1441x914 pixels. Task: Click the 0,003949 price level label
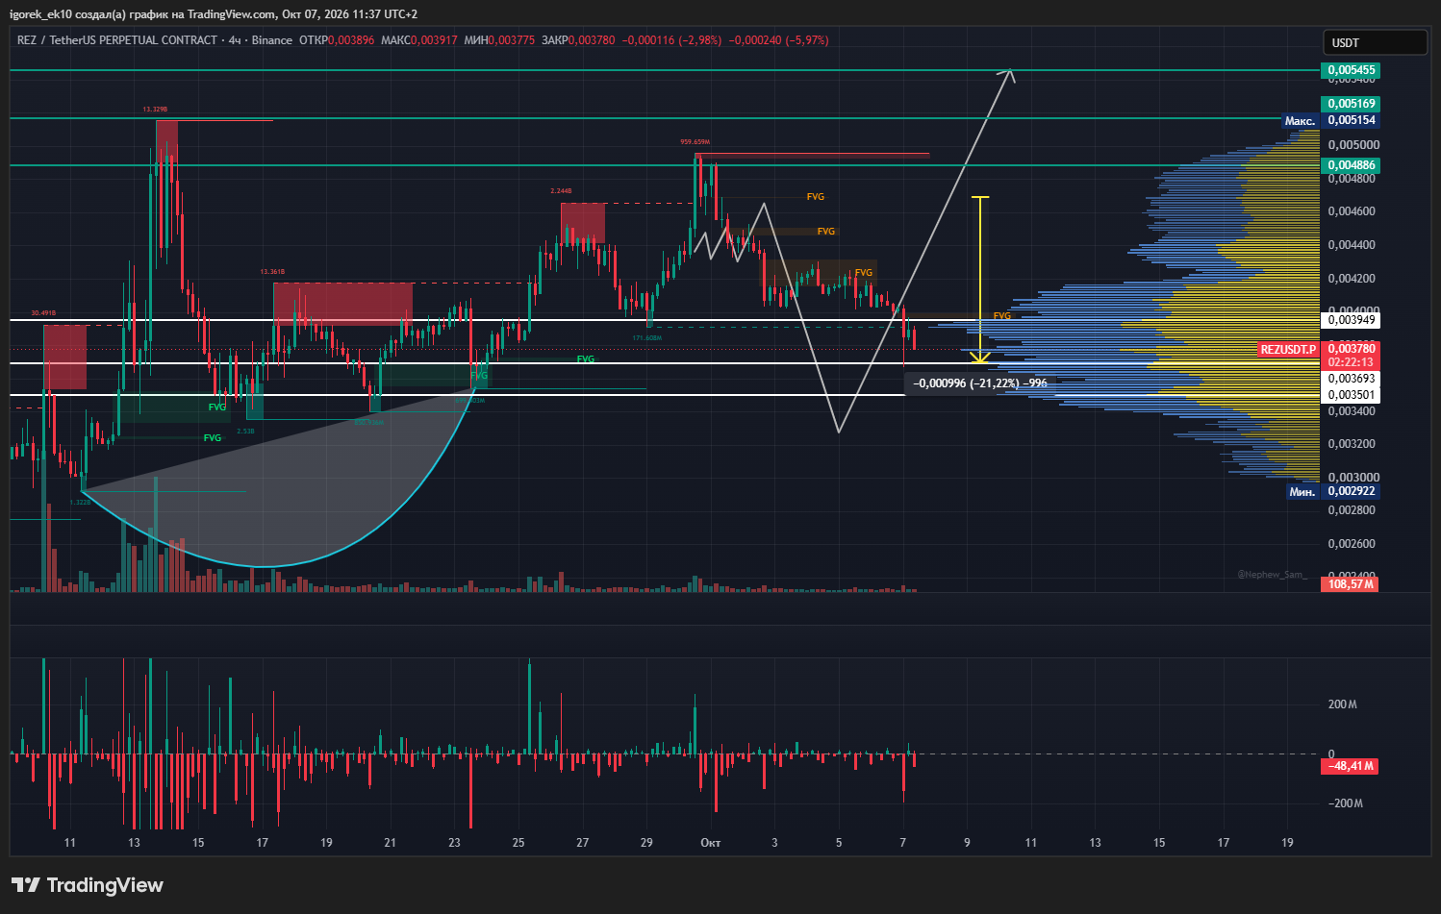point(1352,320)
